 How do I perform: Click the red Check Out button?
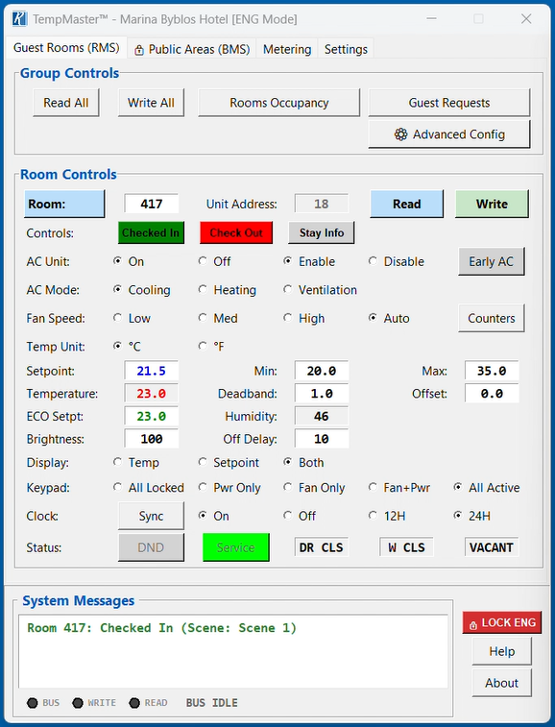point(236,232)
